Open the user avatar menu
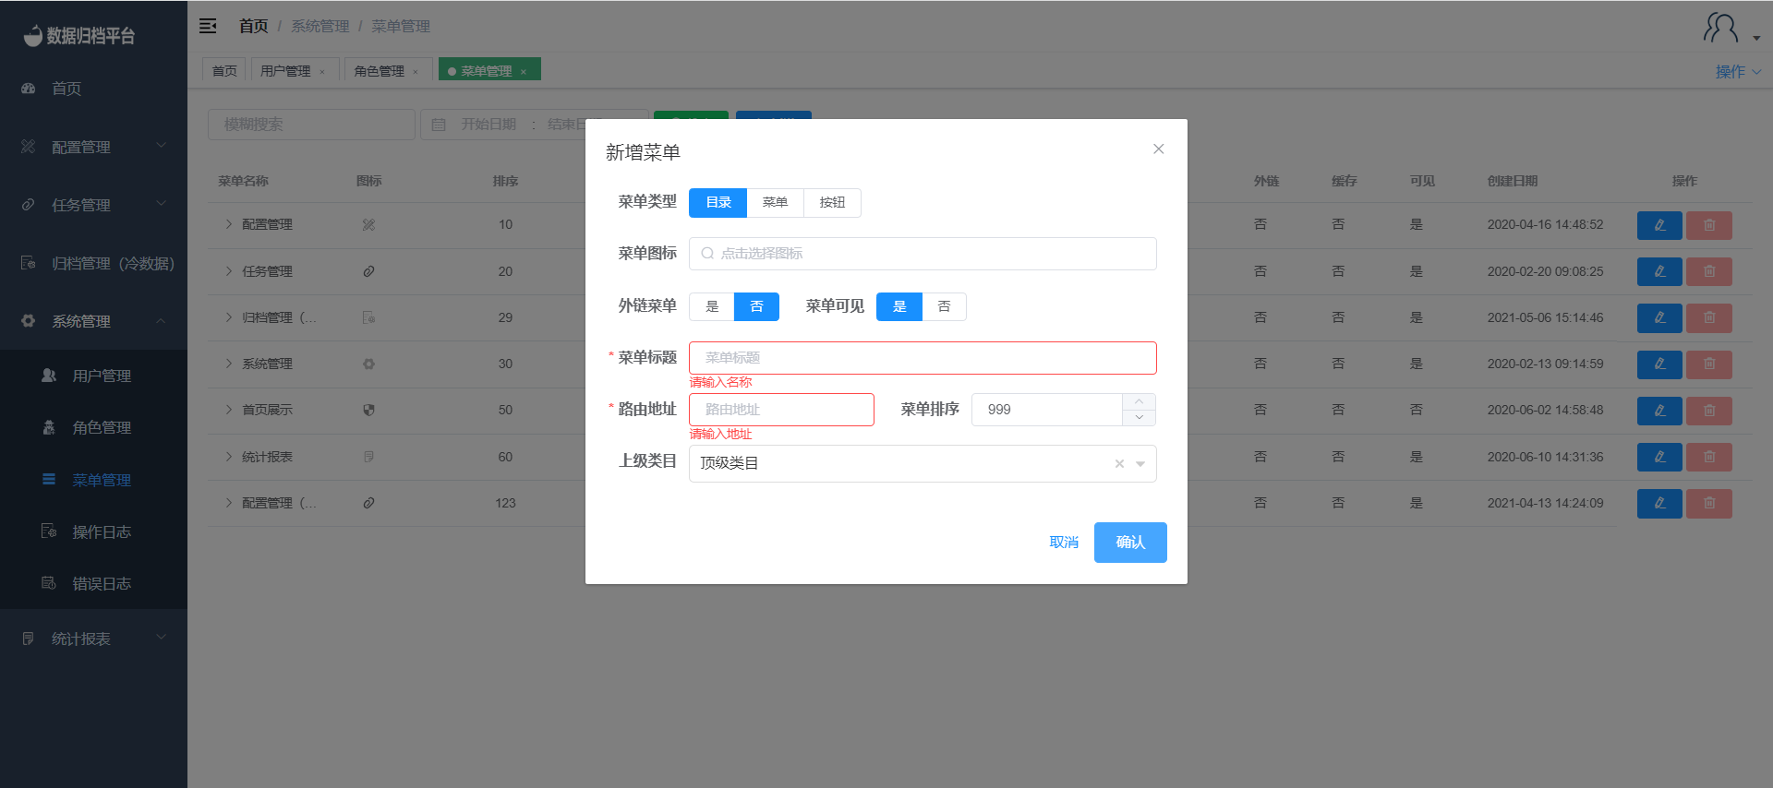 coord(1731,29)
